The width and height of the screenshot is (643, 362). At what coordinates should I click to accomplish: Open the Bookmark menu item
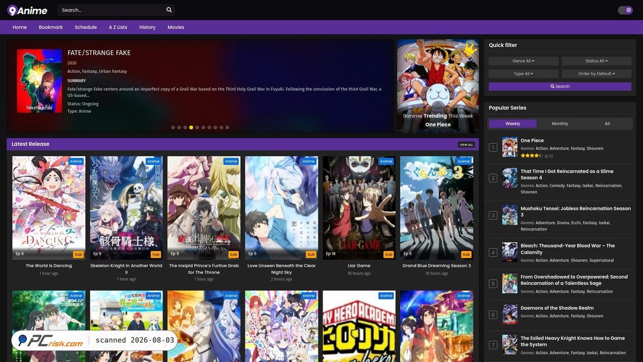point(51,27)
